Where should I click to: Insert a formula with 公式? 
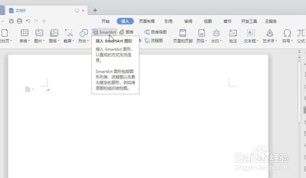point(301,36)
